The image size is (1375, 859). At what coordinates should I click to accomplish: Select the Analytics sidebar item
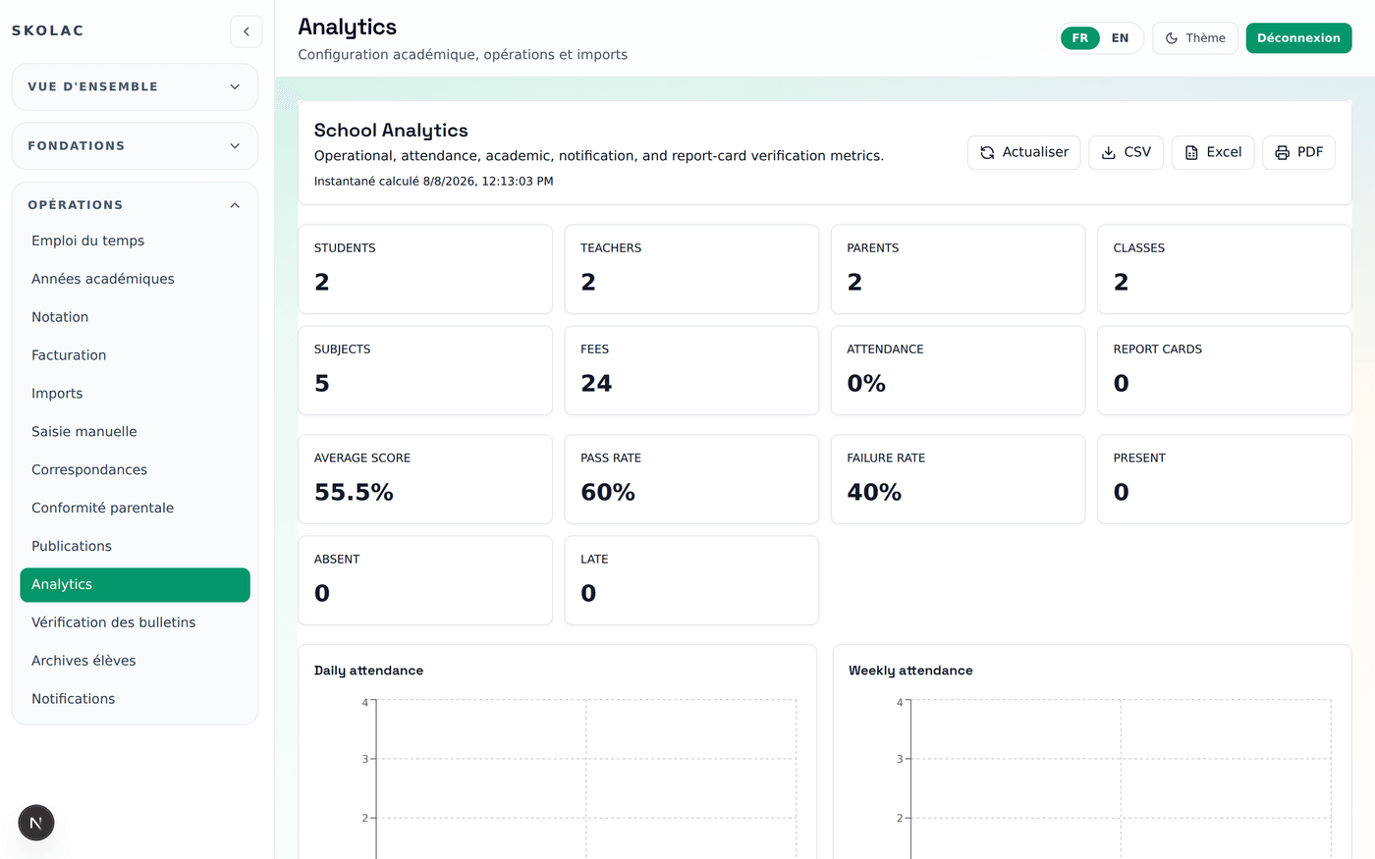click(135, 585)
